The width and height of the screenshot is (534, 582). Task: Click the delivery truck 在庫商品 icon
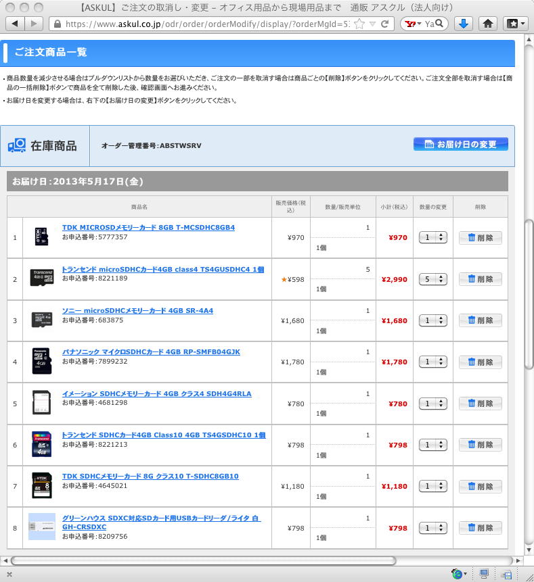(17, 145)
